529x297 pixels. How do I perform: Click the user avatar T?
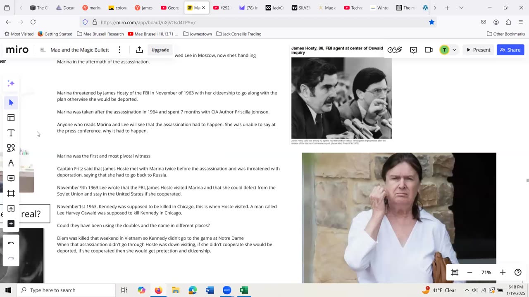pos(444,50)
